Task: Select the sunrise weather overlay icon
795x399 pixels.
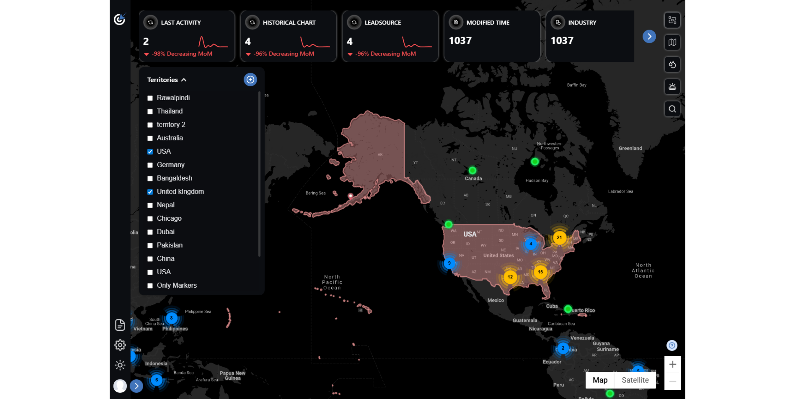Action: [x=672, y=87]
